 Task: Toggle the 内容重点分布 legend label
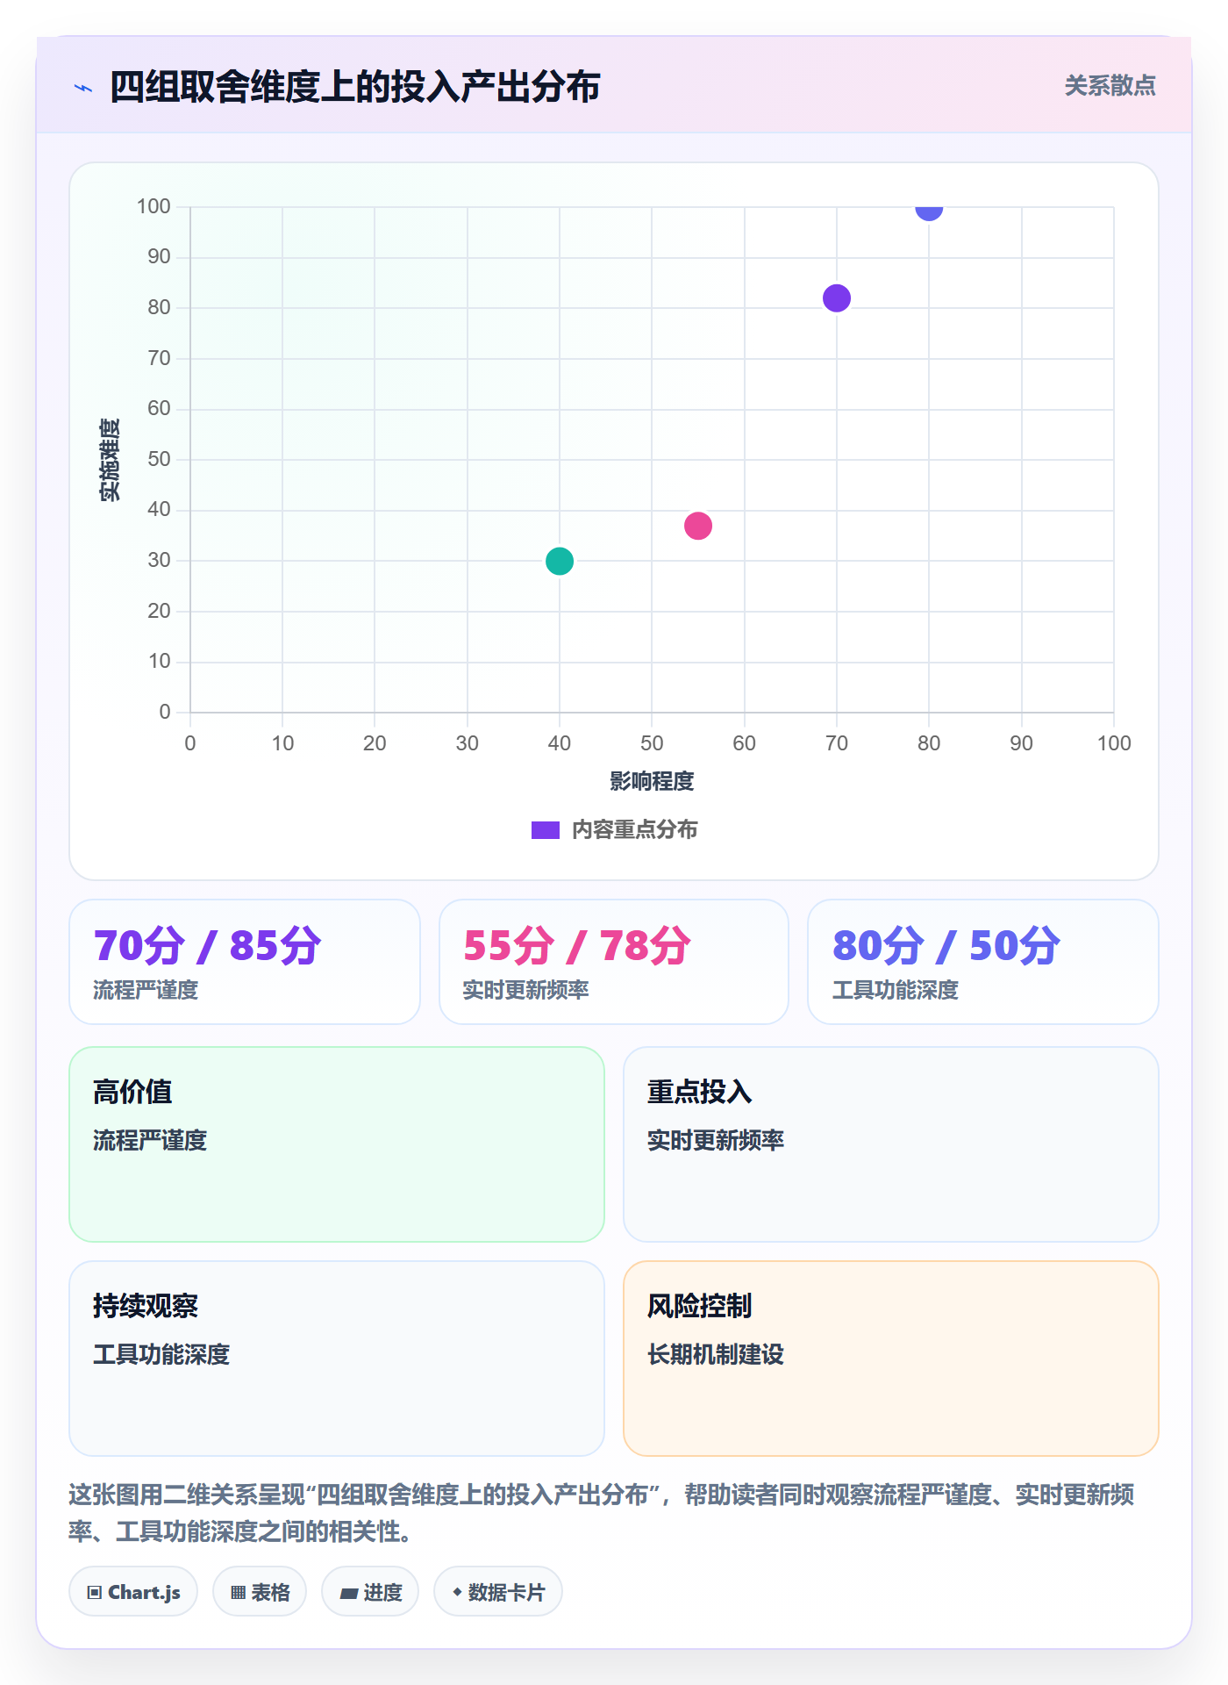pos(634,830)
